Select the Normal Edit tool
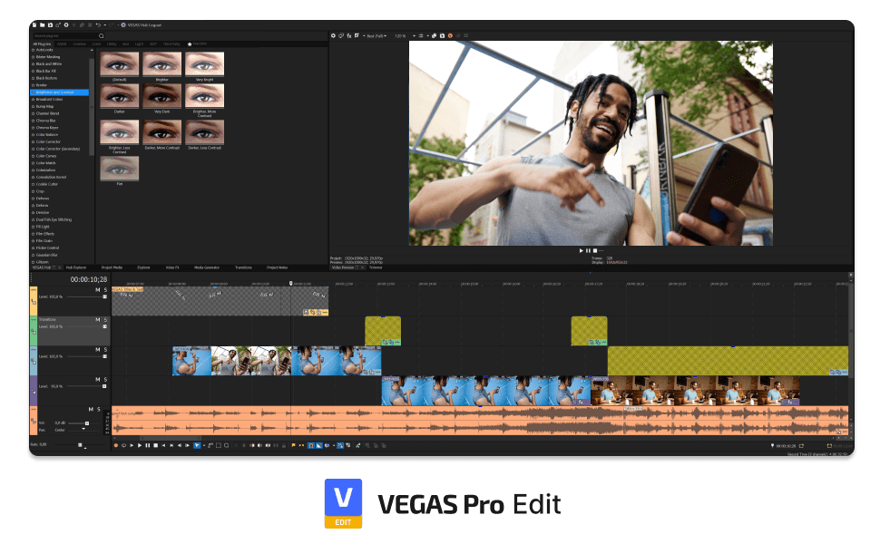 (x=197, y=445)
